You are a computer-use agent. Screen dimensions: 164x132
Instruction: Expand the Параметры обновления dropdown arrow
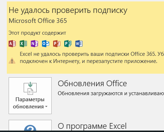coord(46,107)
